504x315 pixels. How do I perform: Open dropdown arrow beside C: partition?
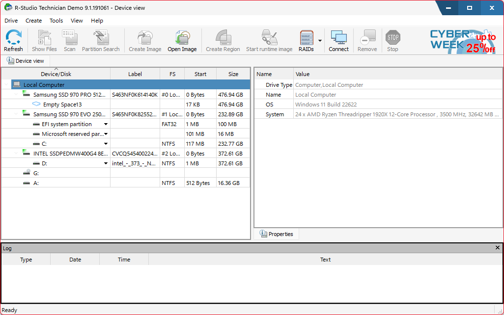106,144
